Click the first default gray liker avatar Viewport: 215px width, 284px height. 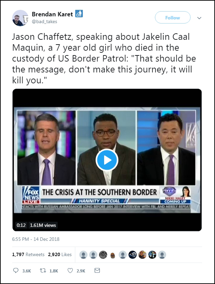coord(83,255)
